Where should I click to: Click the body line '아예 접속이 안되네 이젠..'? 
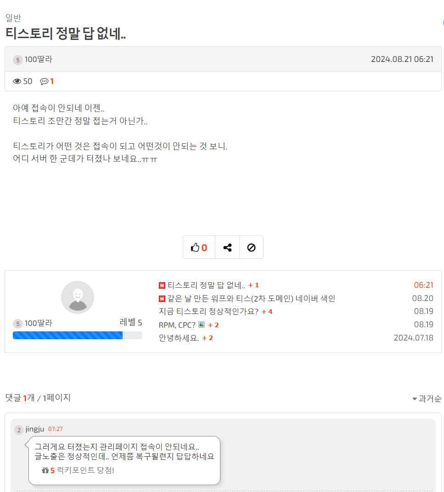59,108
